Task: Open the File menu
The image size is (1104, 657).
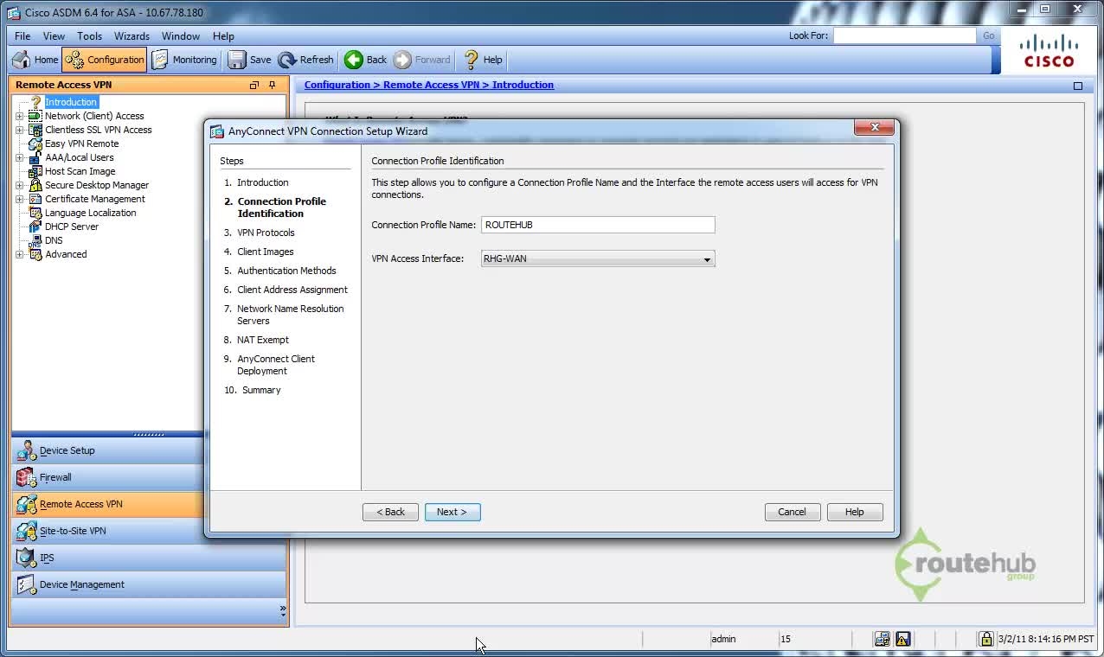Action: pyautogui.click(x=22, y=36)
